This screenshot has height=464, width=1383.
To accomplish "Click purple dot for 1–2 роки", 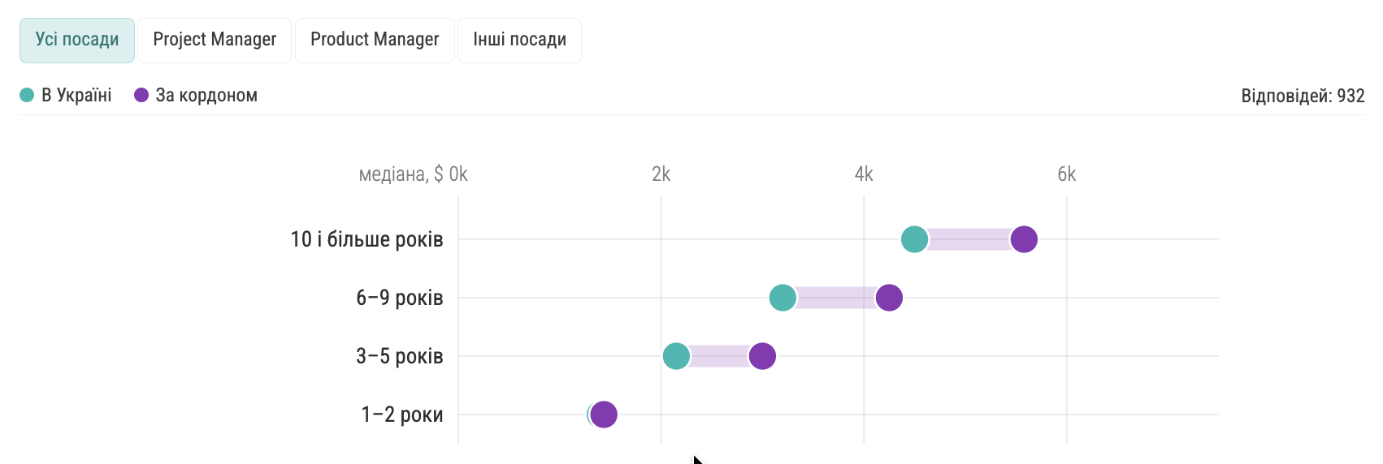I will click(604, 415).
